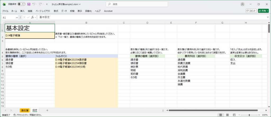Click the 水道光熱費 cell
Viewport: 271px width, 117px height.
coord(196,81)
